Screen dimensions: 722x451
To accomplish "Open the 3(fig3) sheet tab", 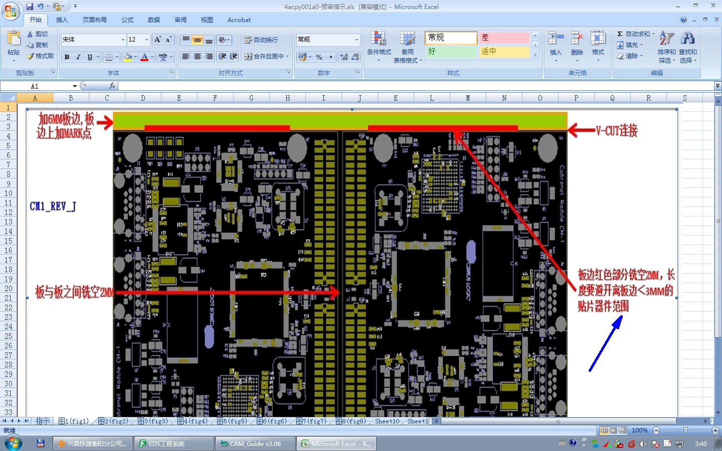I will [153, 421].
